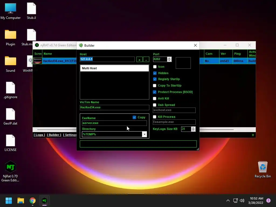The image size is (276, 207).
Task: Click the Multi Host list header
Action: click(114, 68)
